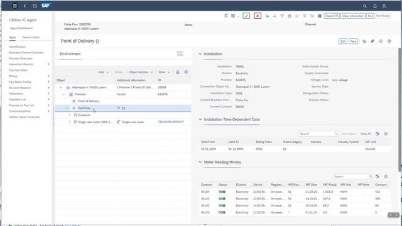
Task: Click the red X reject button
Action: [258, 16]
